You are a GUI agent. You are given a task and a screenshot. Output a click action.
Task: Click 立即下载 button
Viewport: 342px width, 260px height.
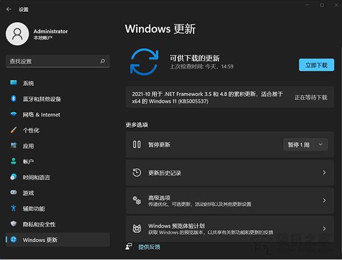(317, 65)
